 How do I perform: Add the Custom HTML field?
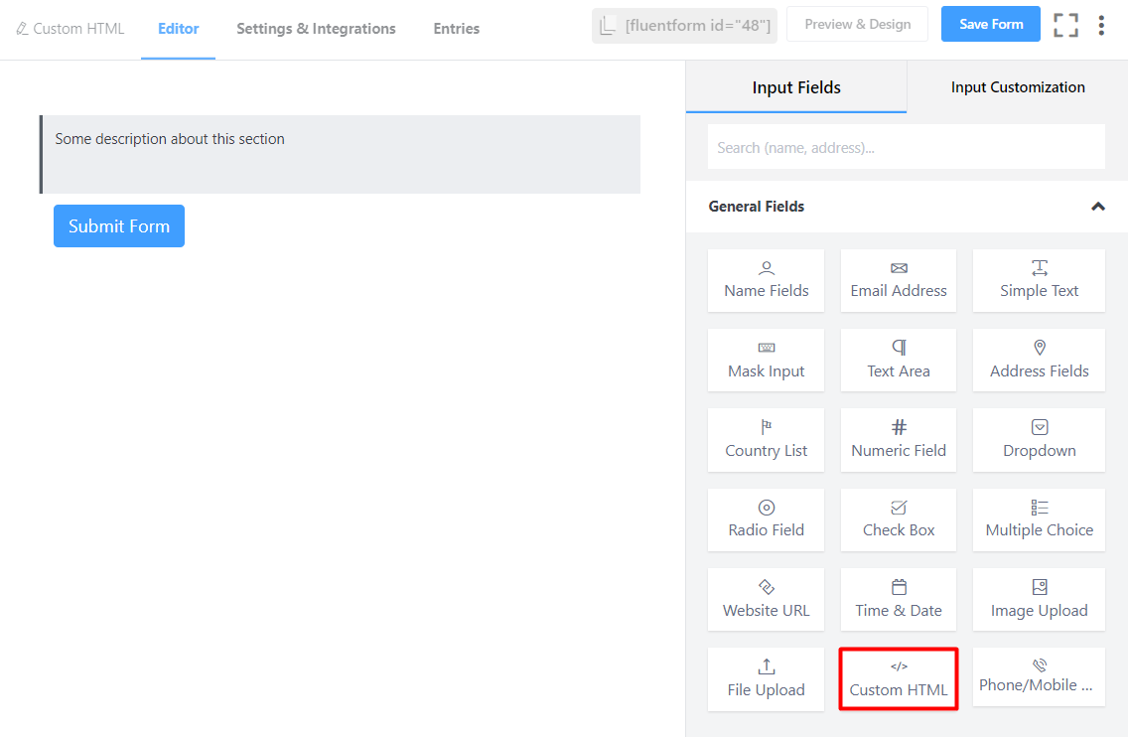tap(899, 679)
